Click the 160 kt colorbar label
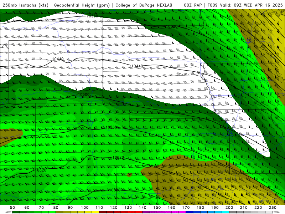Viewport: 285px width, 214px height. click(x=171, y=208)
